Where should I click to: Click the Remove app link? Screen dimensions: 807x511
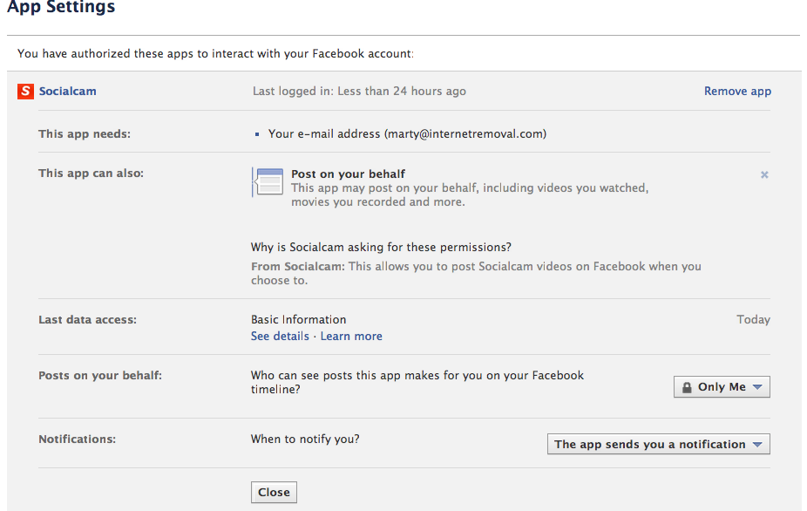737,92
